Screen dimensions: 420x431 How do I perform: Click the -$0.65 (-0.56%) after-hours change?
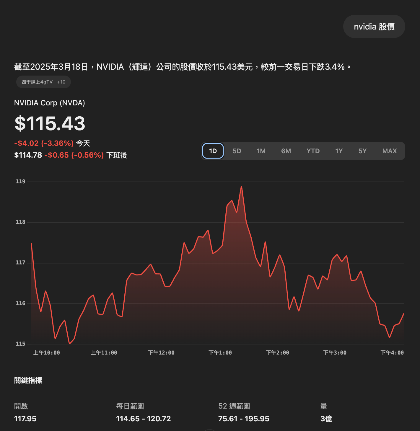click(x=74, y=155)
